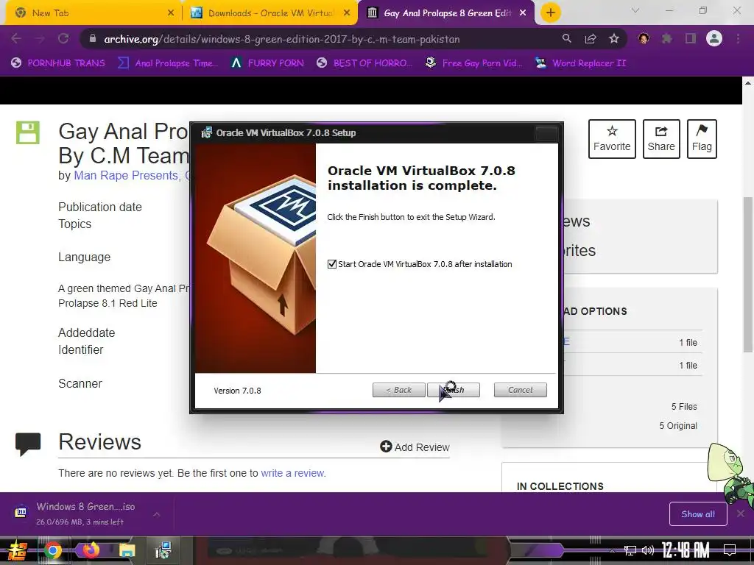Click the page vertical scrollbar
Image resolution: width=754 pixels, height=565 pixels.
748,274
